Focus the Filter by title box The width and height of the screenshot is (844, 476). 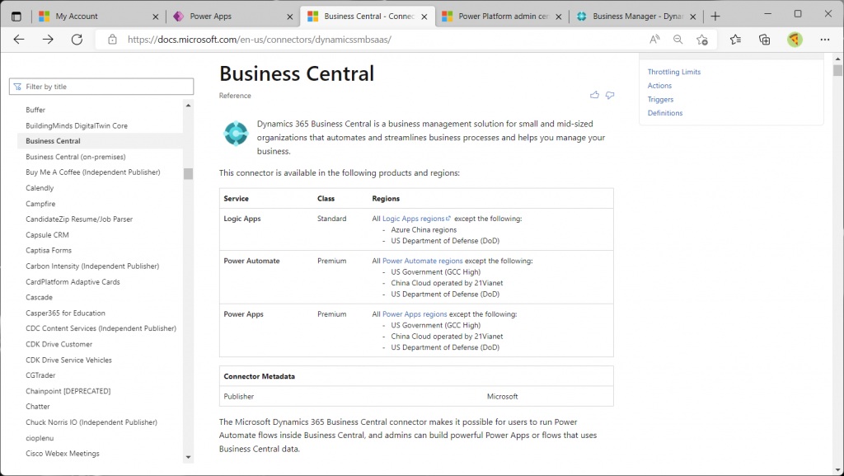point(101,87)
